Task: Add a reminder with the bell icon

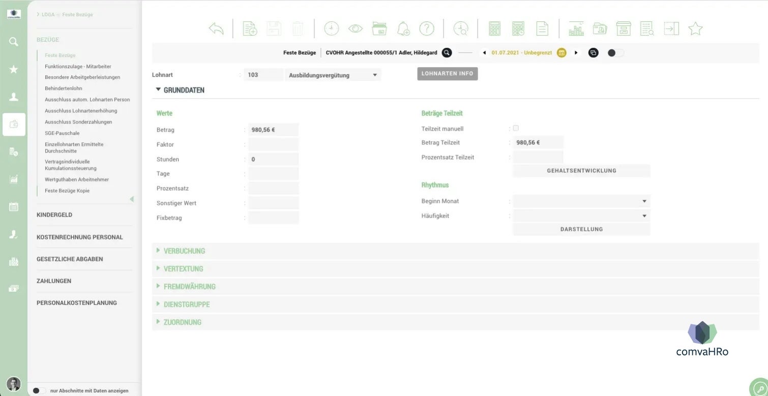Action: pos(403,29)
